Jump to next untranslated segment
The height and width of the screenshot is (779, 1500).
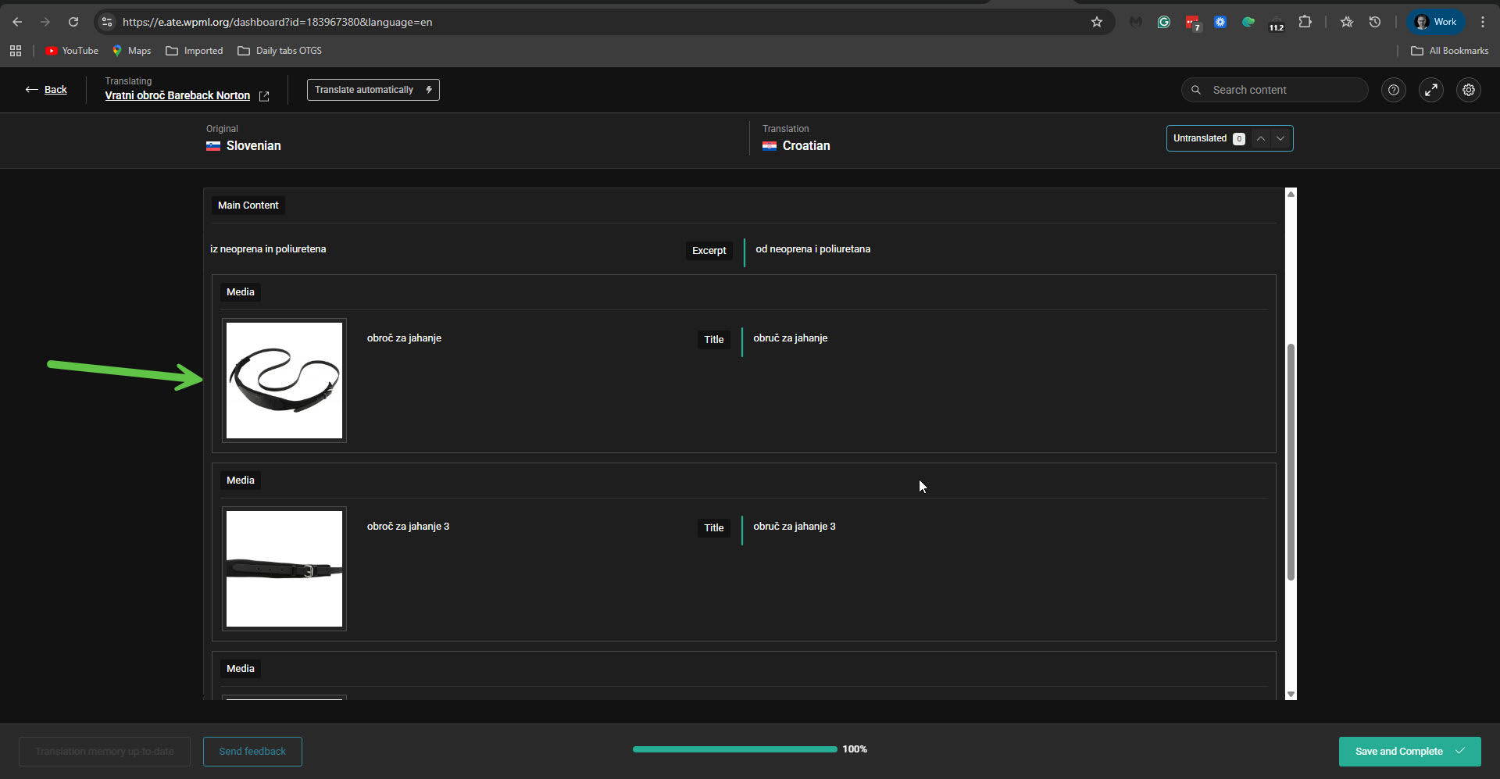1280,138
